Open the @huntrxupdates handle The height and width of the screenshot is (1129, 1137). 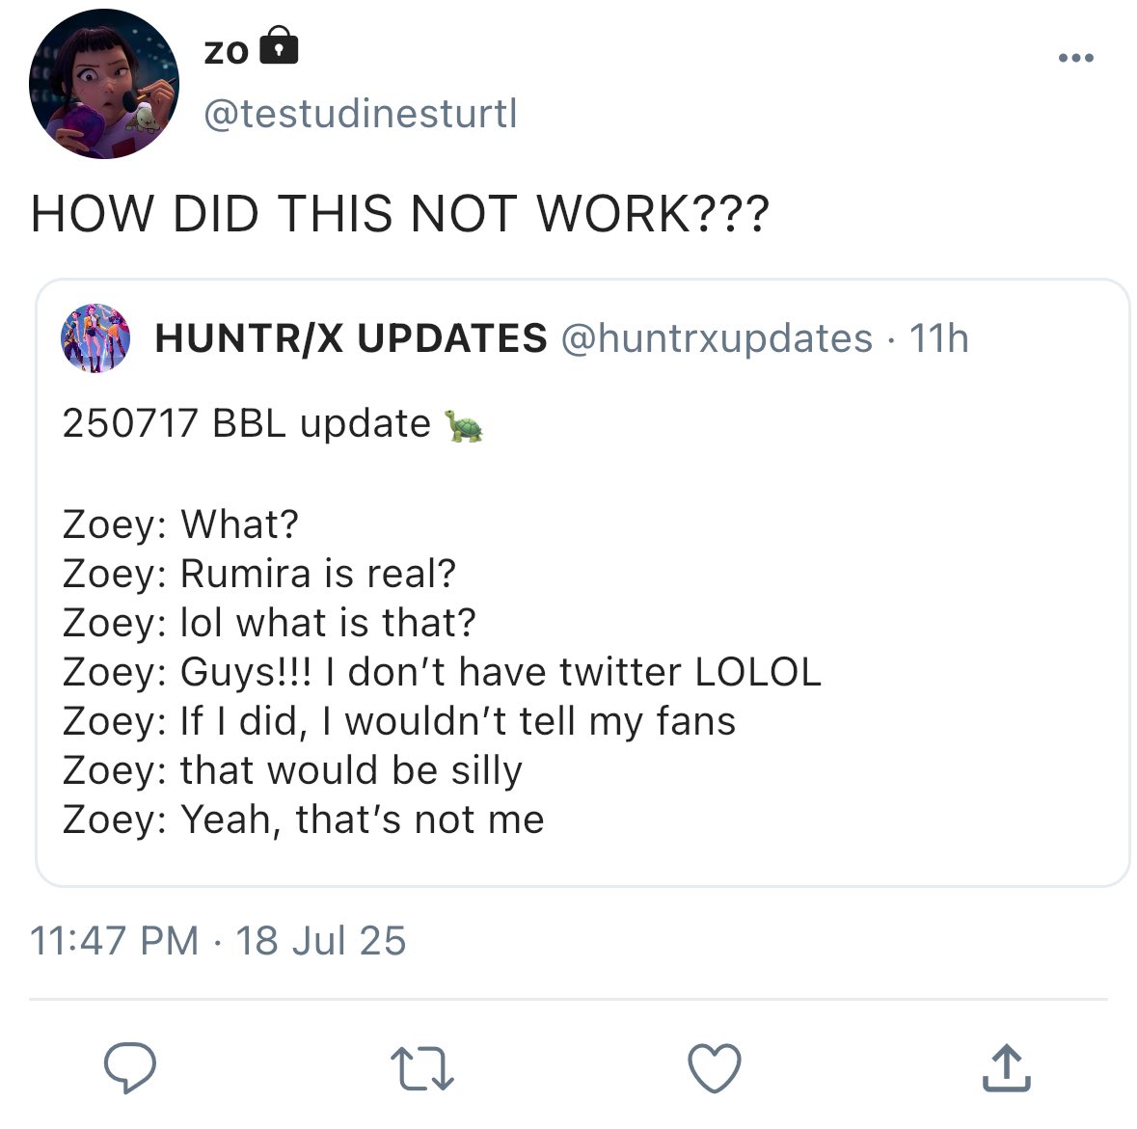tap(717, 338)
